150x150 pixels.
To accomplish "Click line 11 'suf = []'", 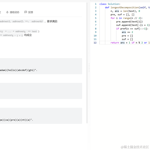I will tap(127, 39).
